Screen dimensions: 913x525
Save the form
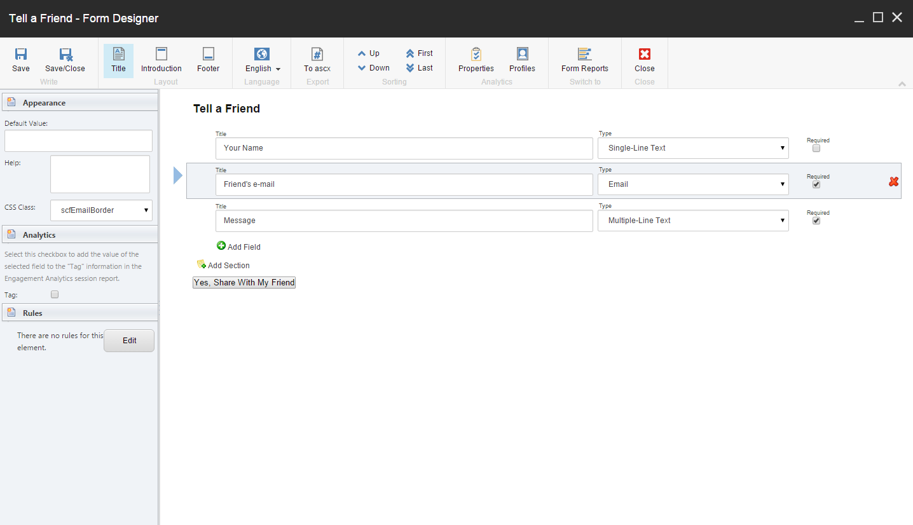pos(20,60)
